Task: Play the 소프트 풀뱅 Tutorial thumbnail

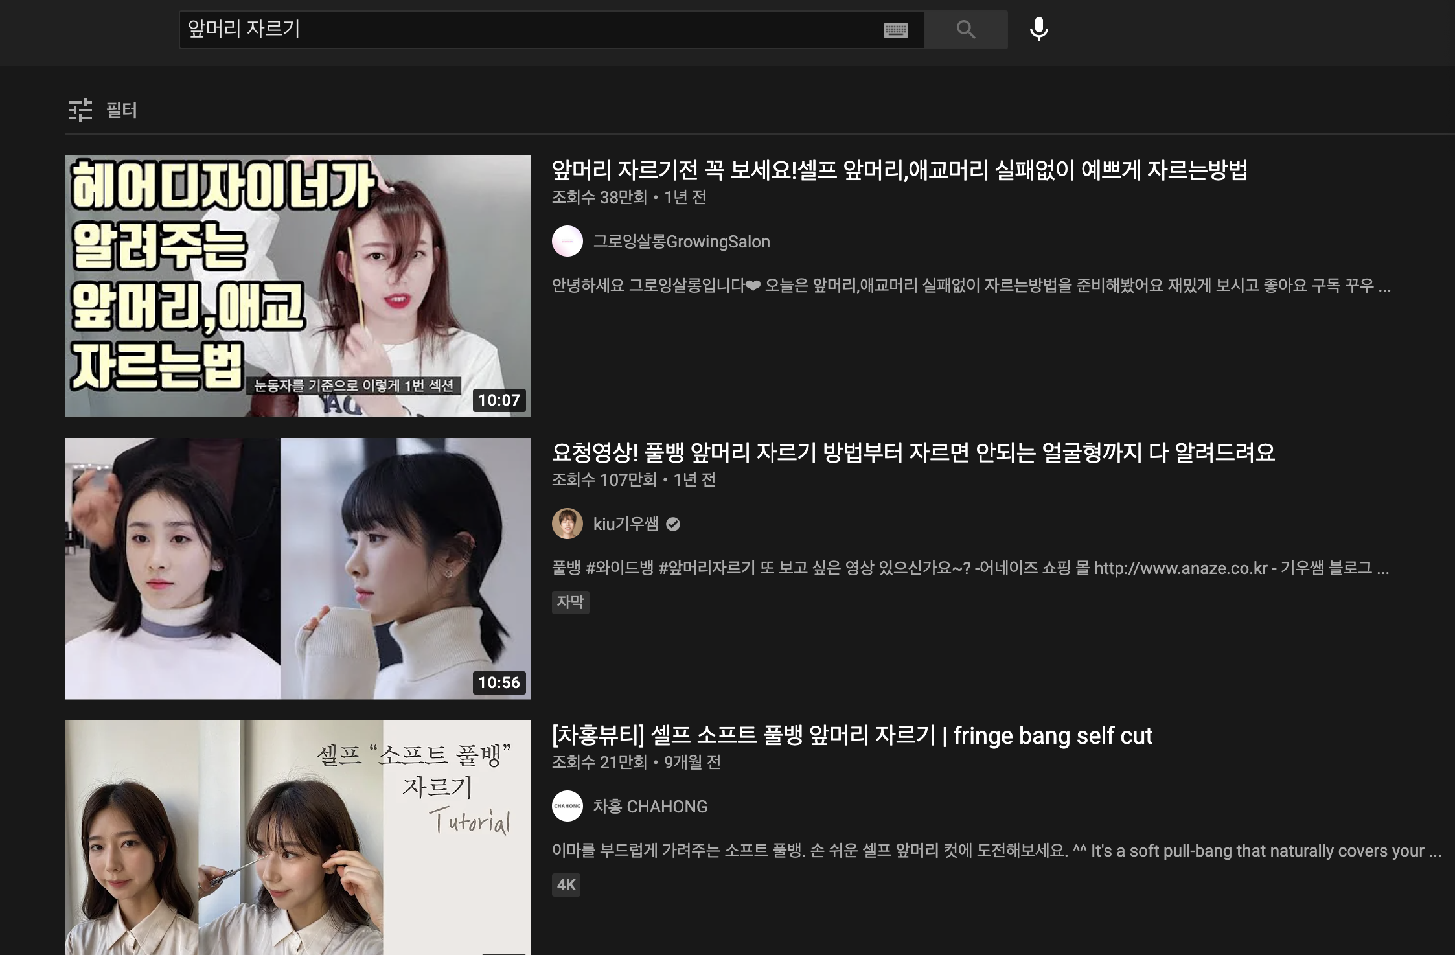Action: click(297, 837)
